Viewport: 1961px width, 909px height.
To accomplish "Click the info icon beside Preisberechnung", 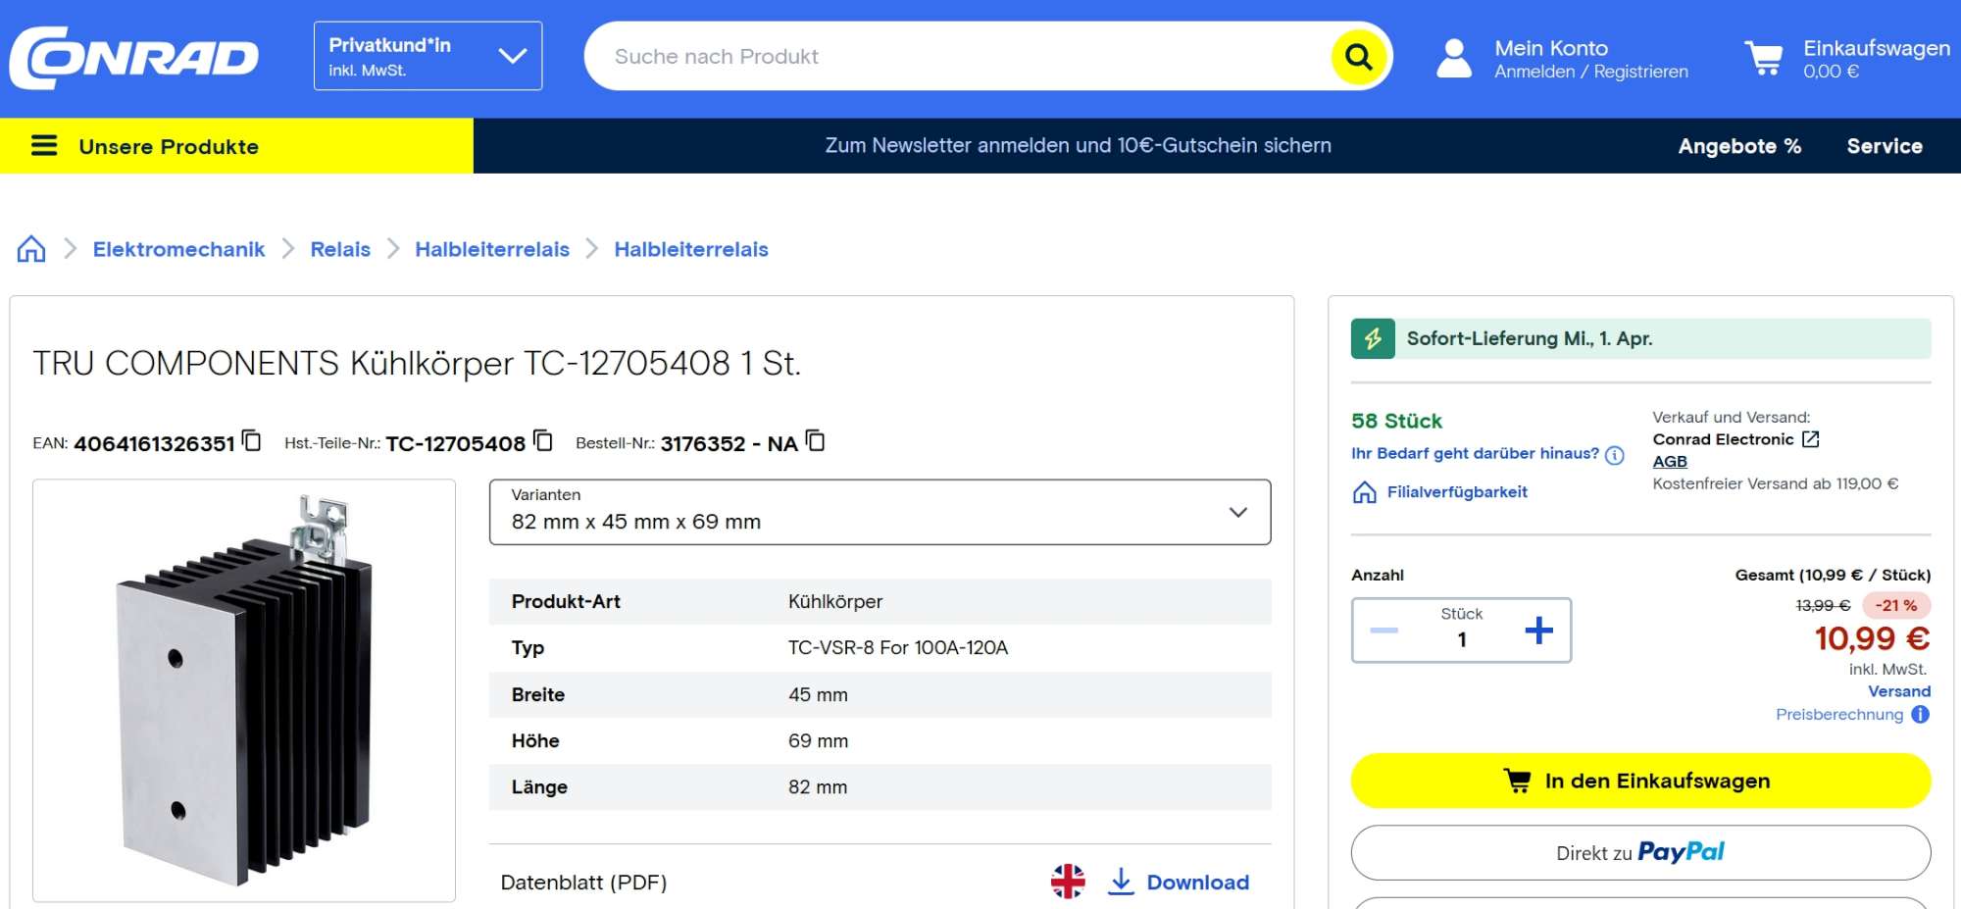I will (1920, 715).
